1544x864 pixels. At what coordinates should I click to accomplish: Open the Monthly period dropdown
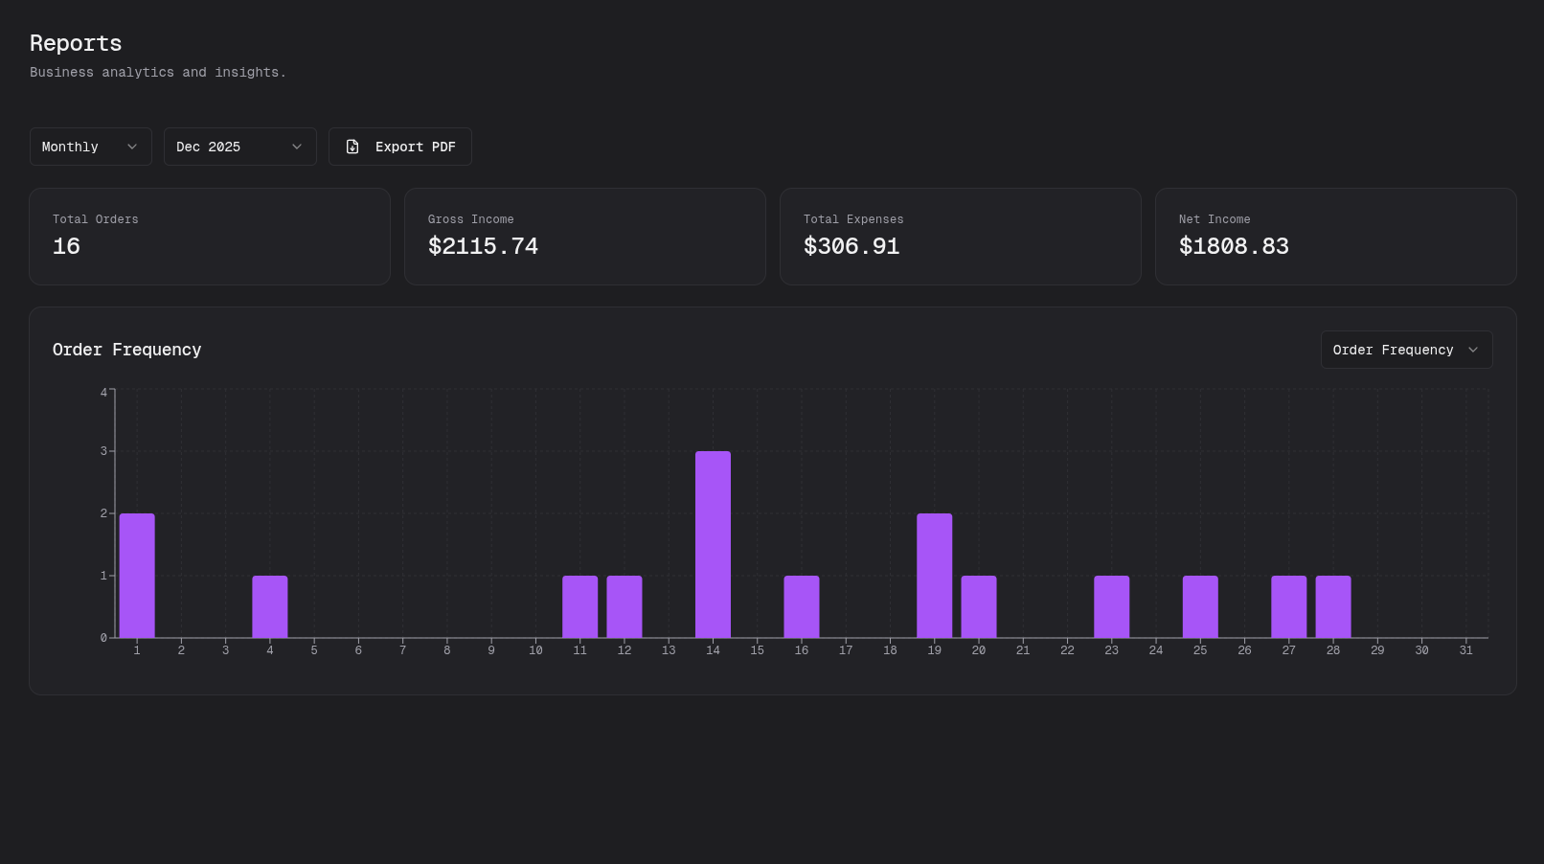tap(90, 147)
